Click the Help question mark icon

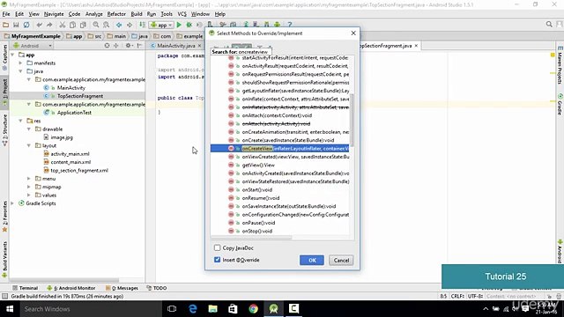pos(290,25)
